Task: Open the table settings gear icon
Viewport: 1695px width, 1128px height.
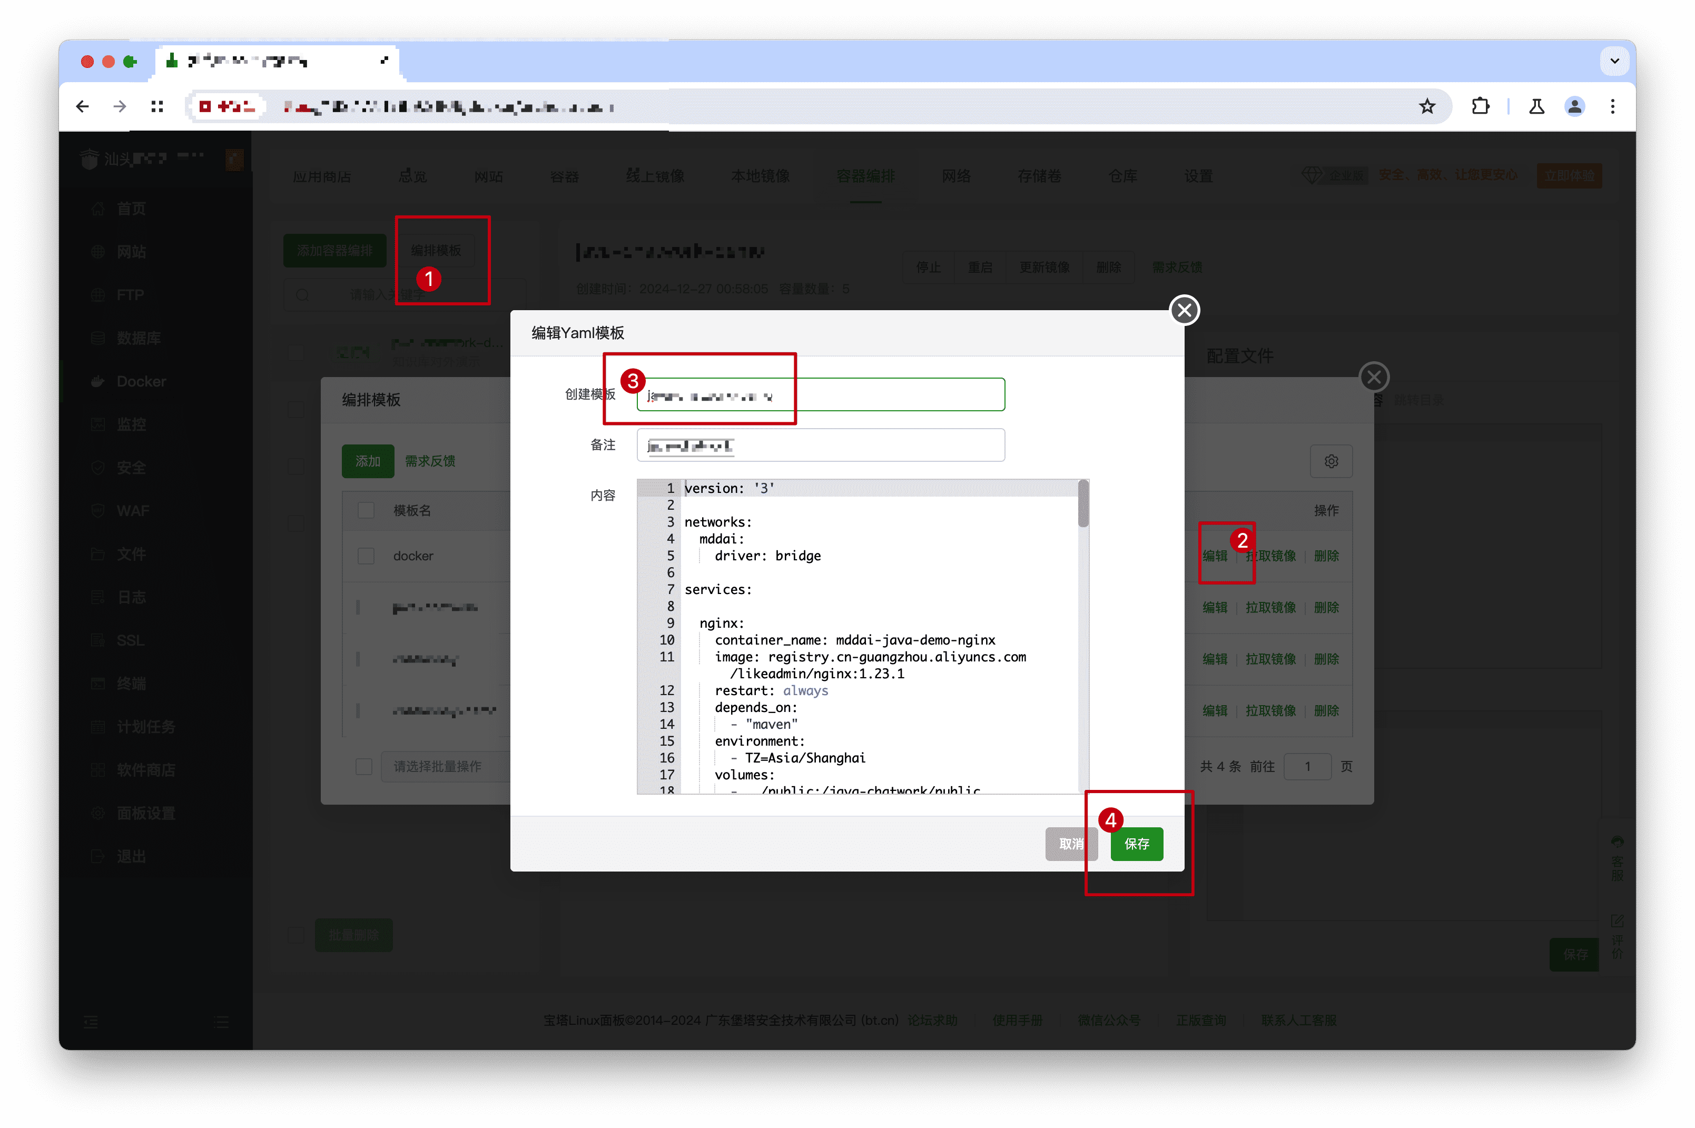Action: (1331, 461)
